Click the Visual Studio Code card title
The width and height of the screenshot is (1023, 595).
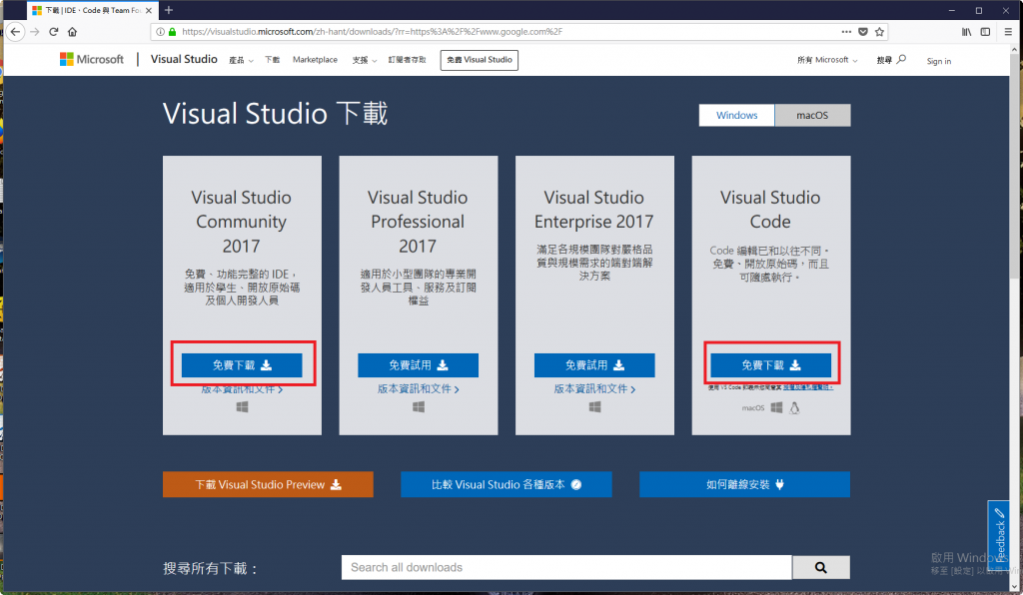point(770,210)
